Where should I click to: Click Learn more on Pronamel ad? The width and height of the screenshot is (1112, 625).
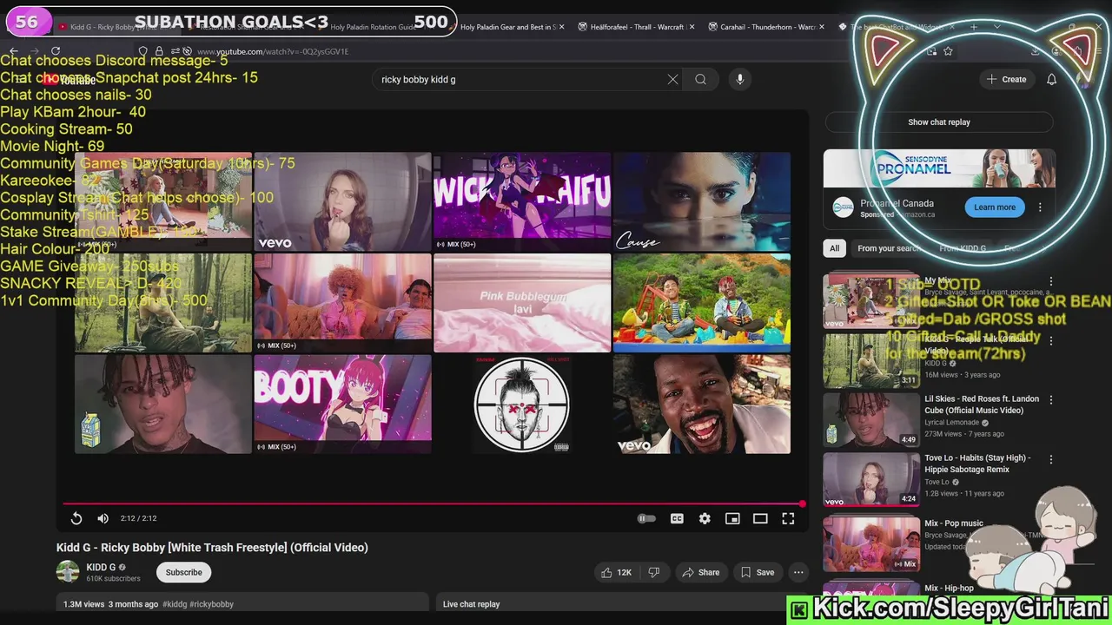tap(994, 207)
